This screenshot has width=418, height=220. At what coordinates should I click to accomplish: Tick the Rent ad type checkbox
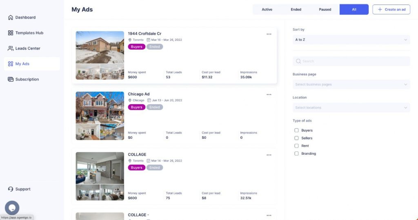[296, 146]
